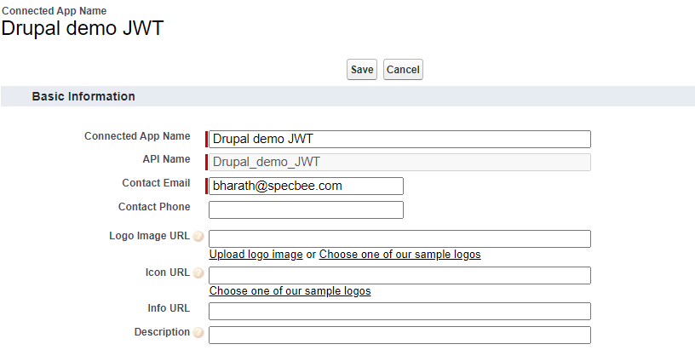Focus the Contact Phone input

pos(306,210)
